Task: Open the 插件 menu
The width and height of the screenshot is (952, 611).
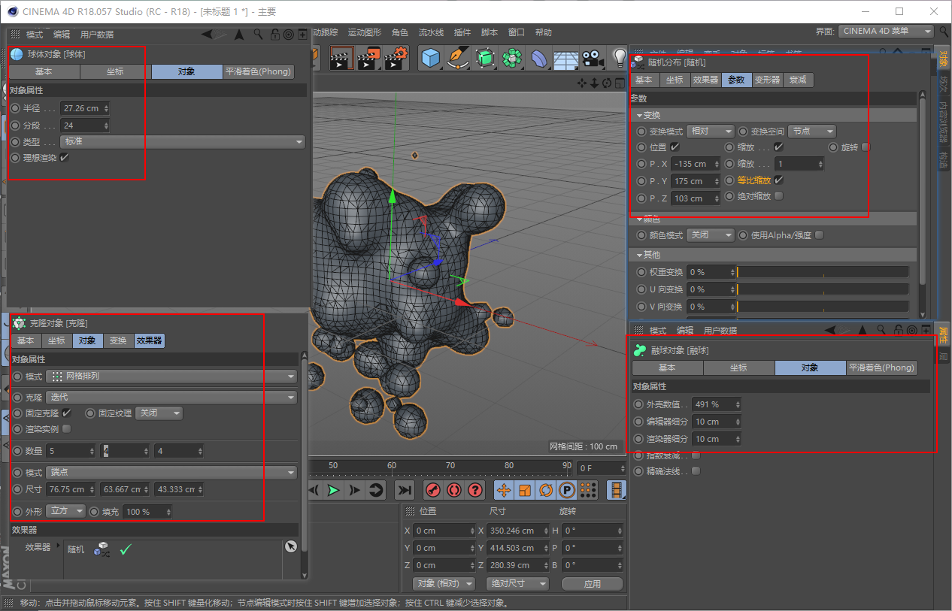Action: click(x=462, y=32)
